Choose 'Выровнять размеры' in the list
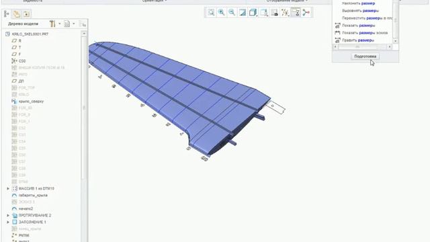This screenshot has height=242, width=430. click(x=360, y=11)
